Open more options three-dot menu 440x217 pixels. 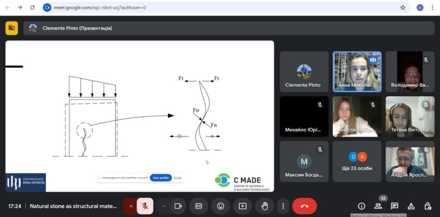pyautogui.click(x=283, y=206)
